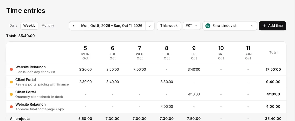Screen dimensions: 295x121
Task: Click the 3:40:00 Friday entry for launch checklist
Action: click(194, 69)
